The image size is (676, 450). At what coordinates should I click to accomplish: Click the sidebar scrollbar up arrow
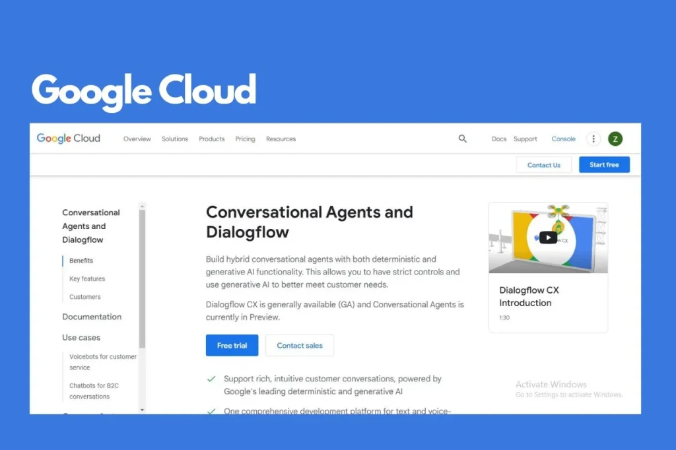tap(143, 206)
